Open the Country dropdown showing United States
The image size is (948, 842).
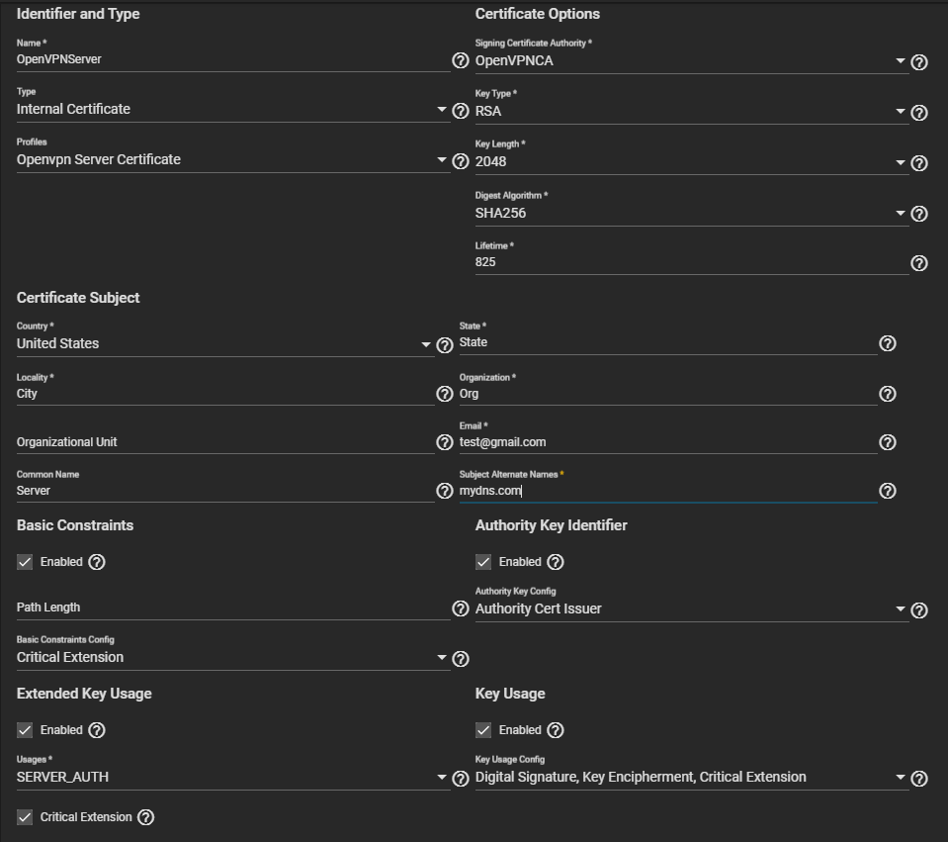click(x=224, y=344)
